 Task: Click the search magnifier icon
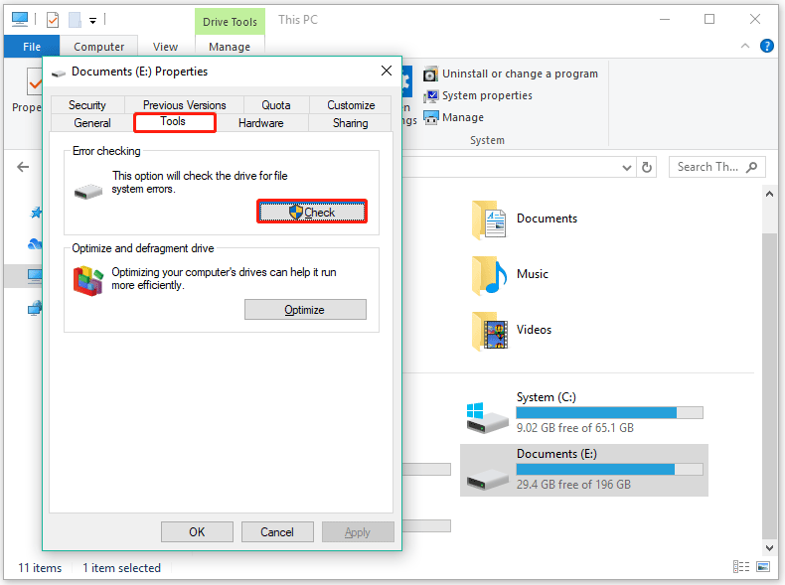coord(751,167)
